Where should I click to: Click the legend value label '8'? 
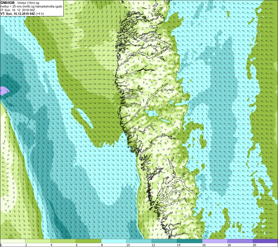pyautogui.click(x=102, y=245)
